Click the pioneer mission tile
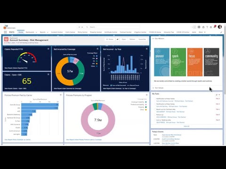 coord(162,62)
